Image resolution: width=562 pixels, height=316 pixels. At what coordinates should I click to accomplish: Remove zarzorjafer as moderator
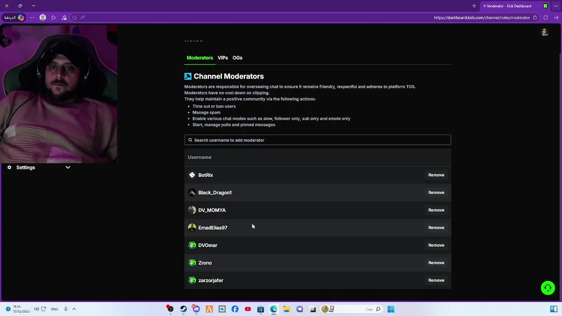(x=436, y=280)
